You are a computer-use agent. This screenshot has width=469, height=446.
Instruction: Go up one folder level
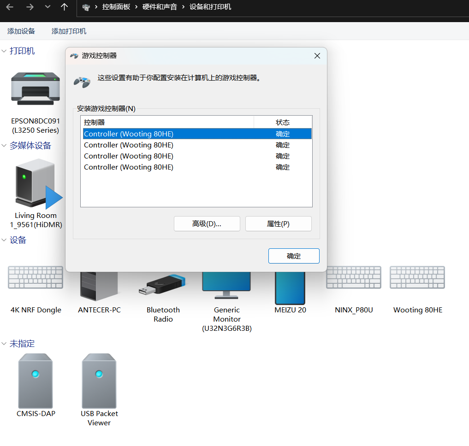tap(64, 7)
